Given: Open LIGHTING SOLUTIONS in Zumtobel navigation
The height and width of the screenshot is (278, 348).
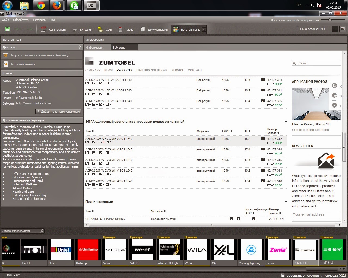Looking at the screenshot, I should pyautogui.click(x=152, y=70).
